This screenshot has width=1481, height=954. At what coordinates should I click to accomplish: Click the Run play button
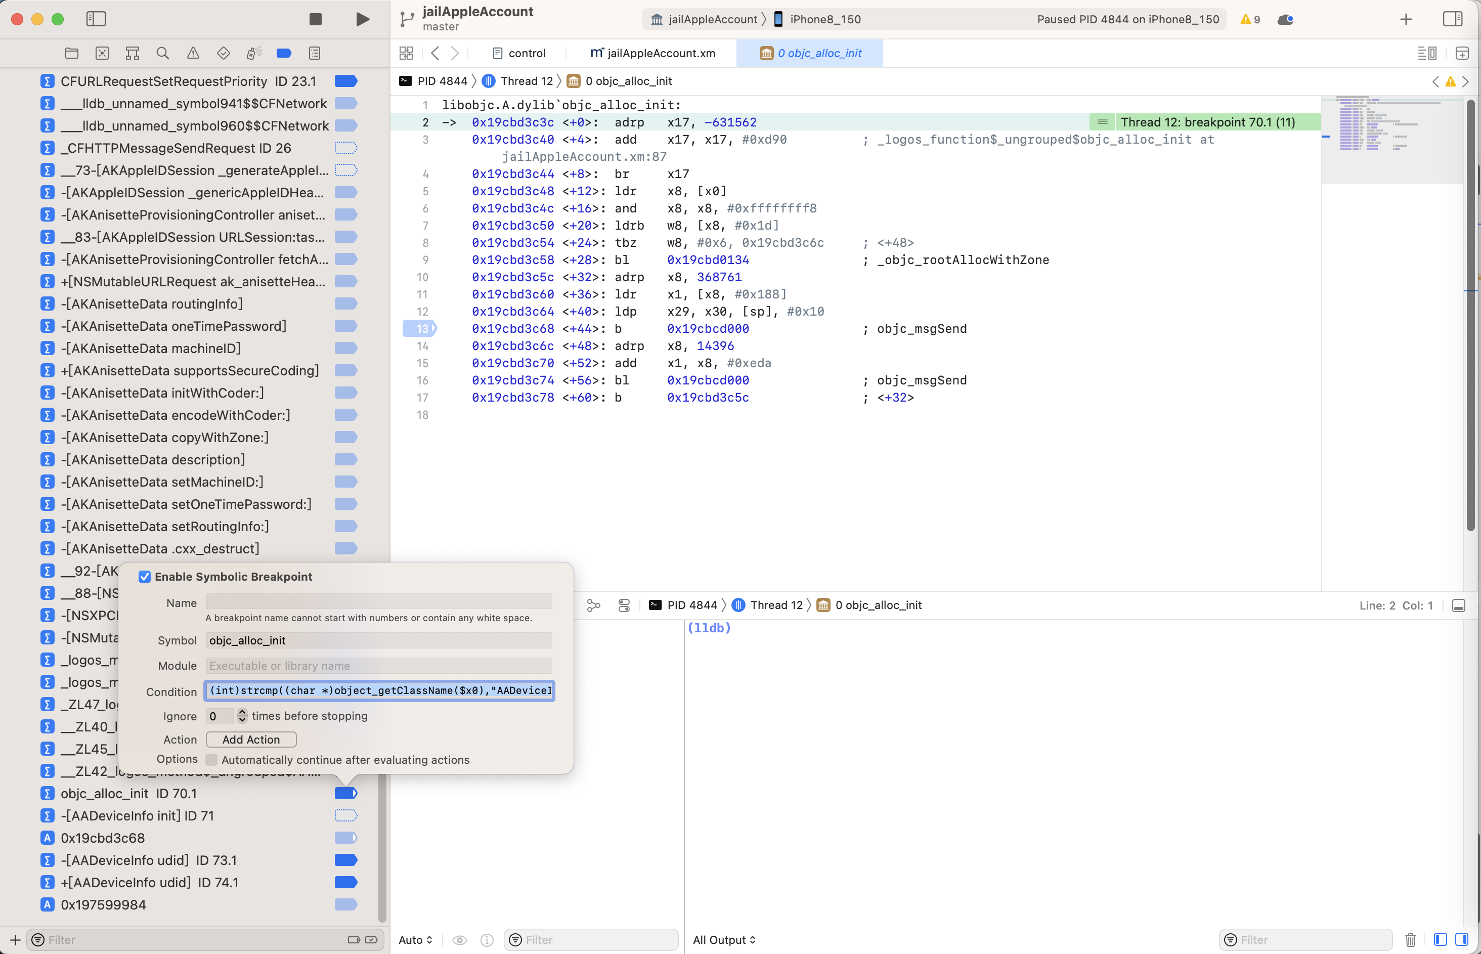point(363,19)
